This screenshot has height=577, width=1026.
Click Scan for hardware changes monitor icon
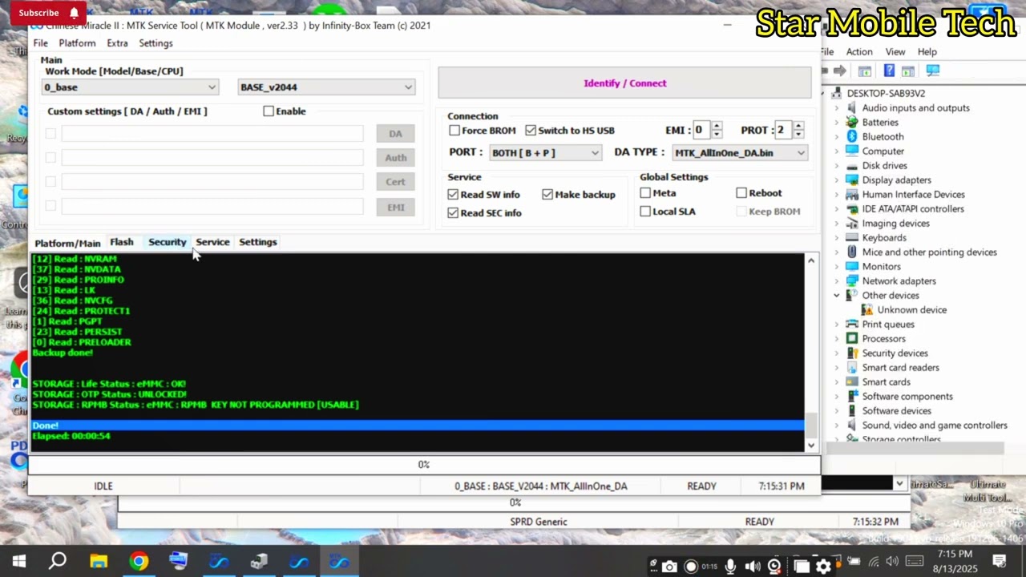(x=932, y=71)
